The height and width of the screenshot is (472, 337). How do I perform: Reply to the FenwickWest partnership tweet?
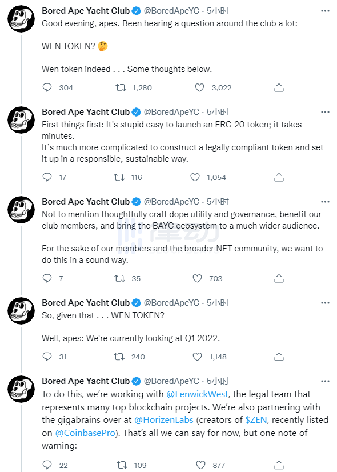click(47, 465)
